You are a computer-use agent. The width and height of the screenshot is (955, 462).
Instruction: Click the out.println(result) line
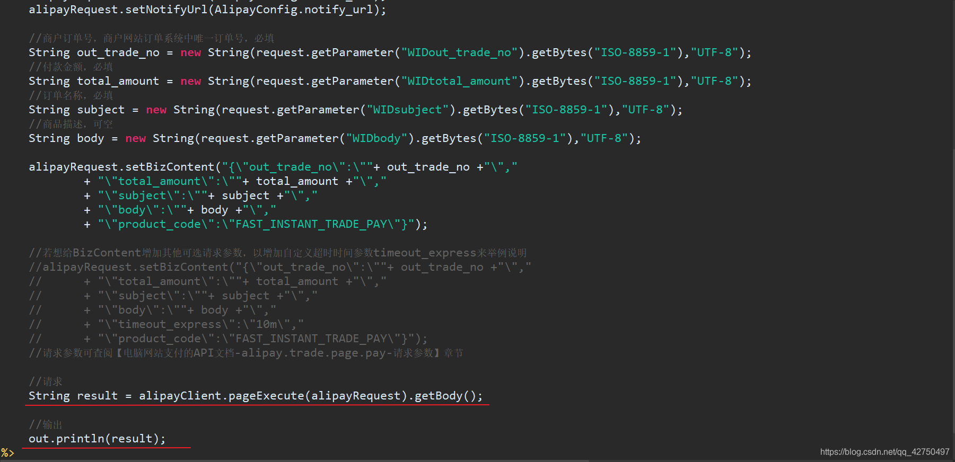97,439
